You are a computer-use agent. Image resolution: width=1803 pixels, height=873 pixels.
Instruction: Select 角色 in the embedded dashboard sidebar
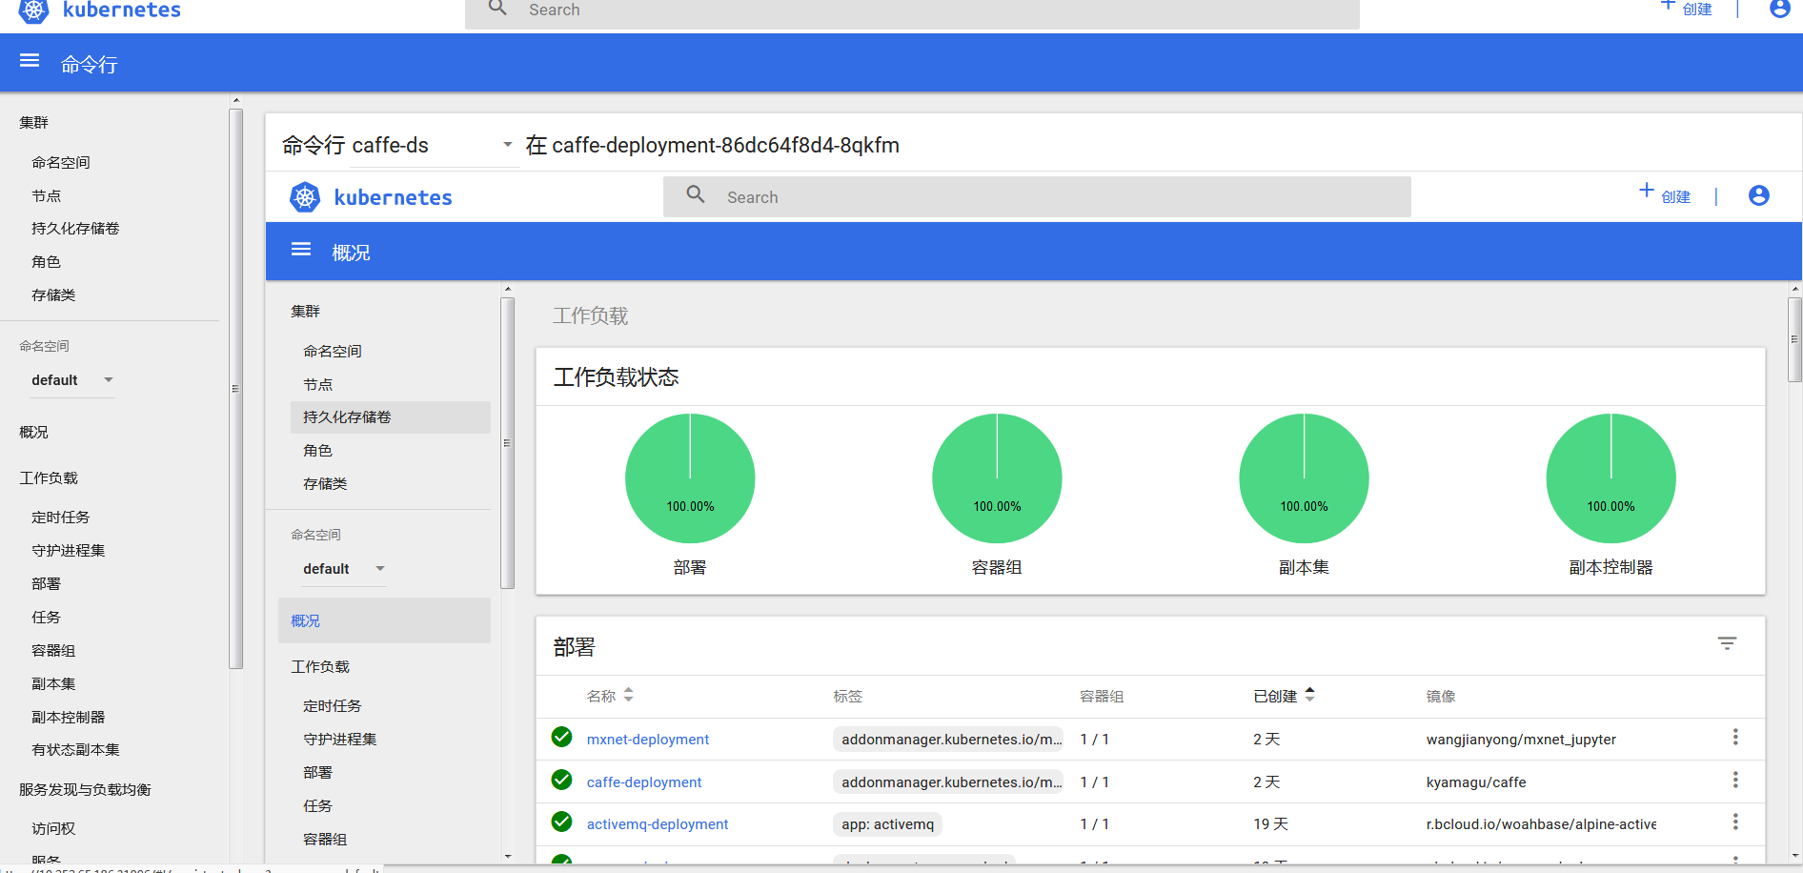click(x=317, y=451)
